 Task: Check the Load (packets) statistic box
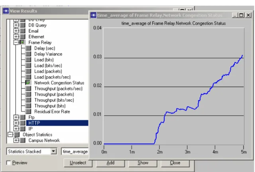coord(28,71)
